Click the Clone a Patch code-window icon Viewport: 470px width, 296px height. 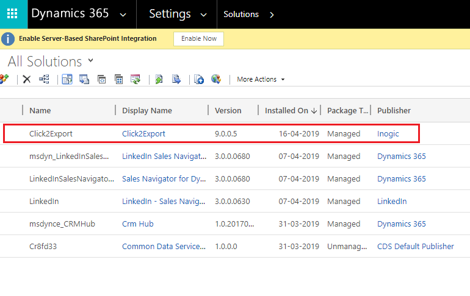(x=101, y=79)
